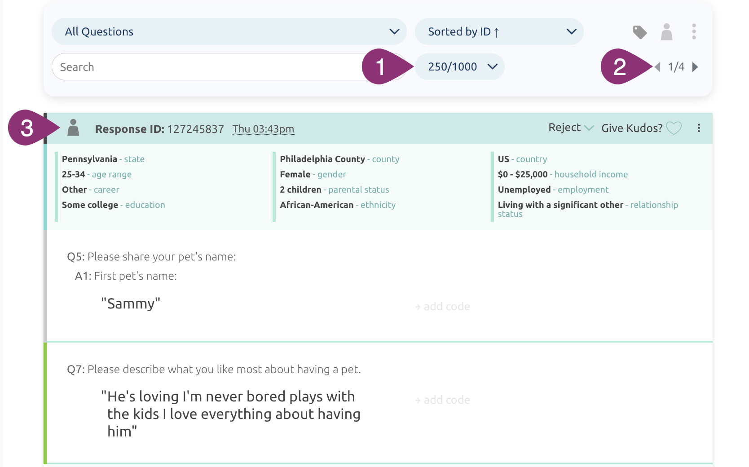Click the respondent person icon beside Response ID
The width and height of the screenshot is (749, 467).
(x=73, y=128)
